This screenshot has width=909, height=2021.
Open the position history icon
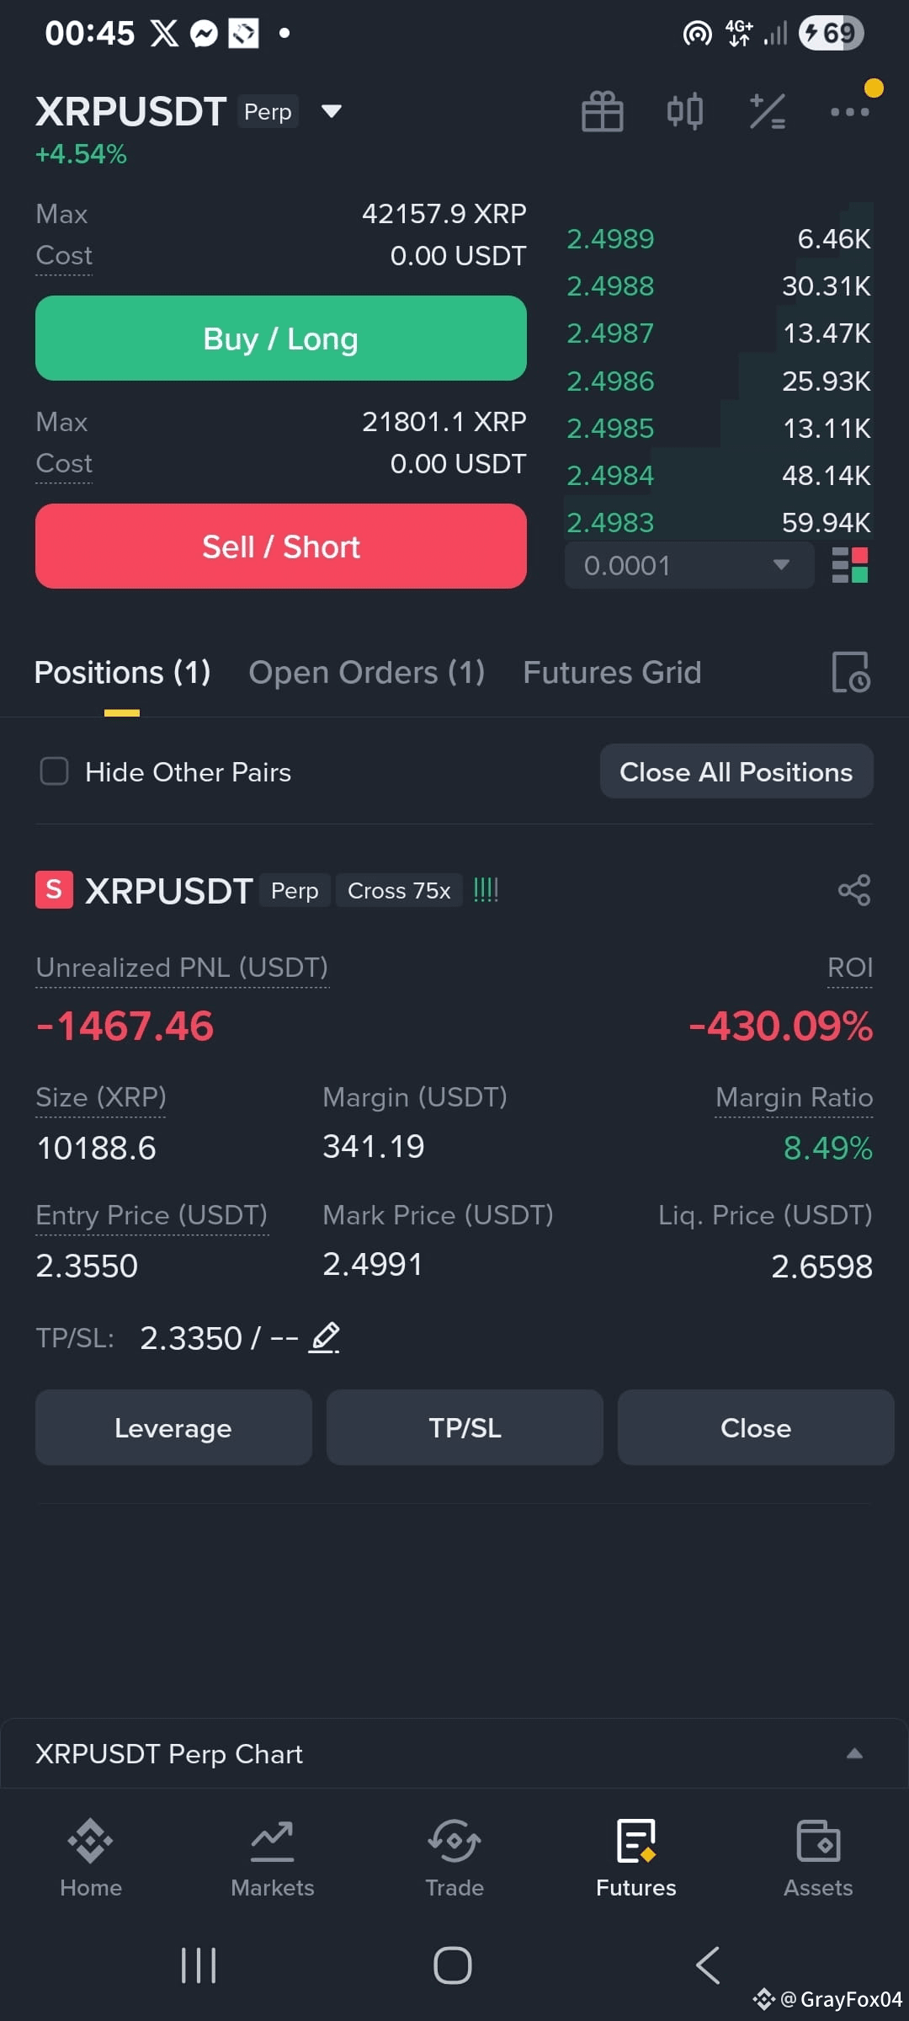point(851,672)
